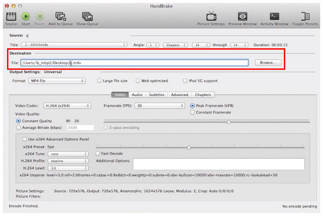Open the starting chapter 14 dropdown

click(201, 45)
